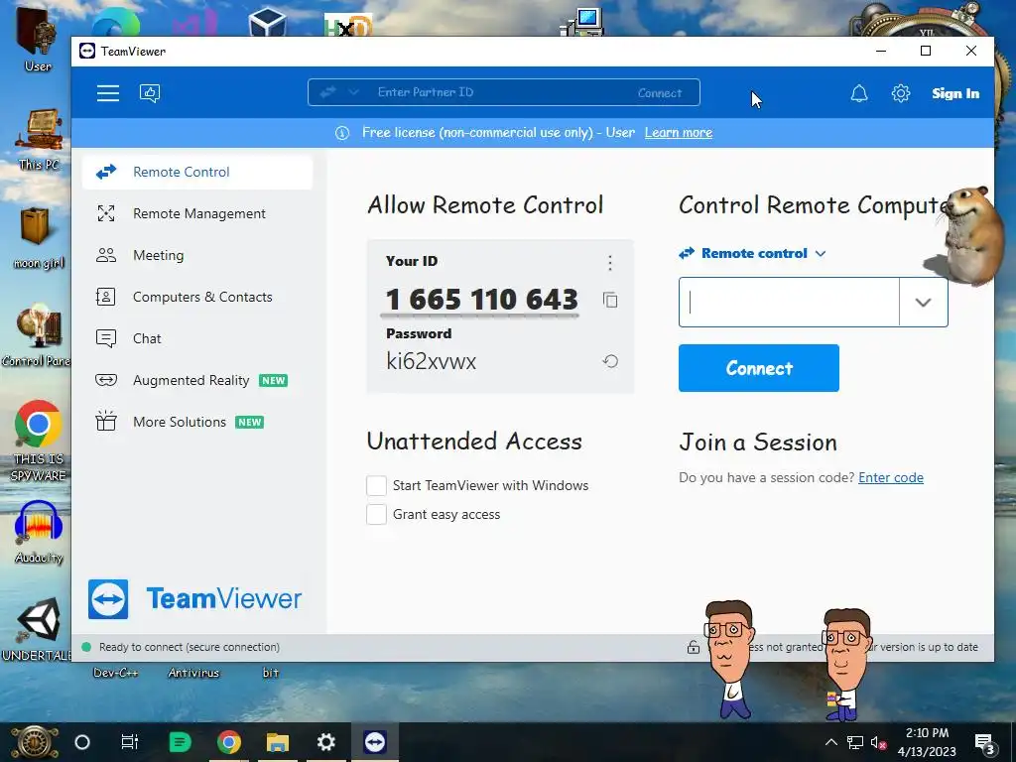Open the taskbar clock and date
Viewport: 1016px width, 762px height.
point(927,742)
